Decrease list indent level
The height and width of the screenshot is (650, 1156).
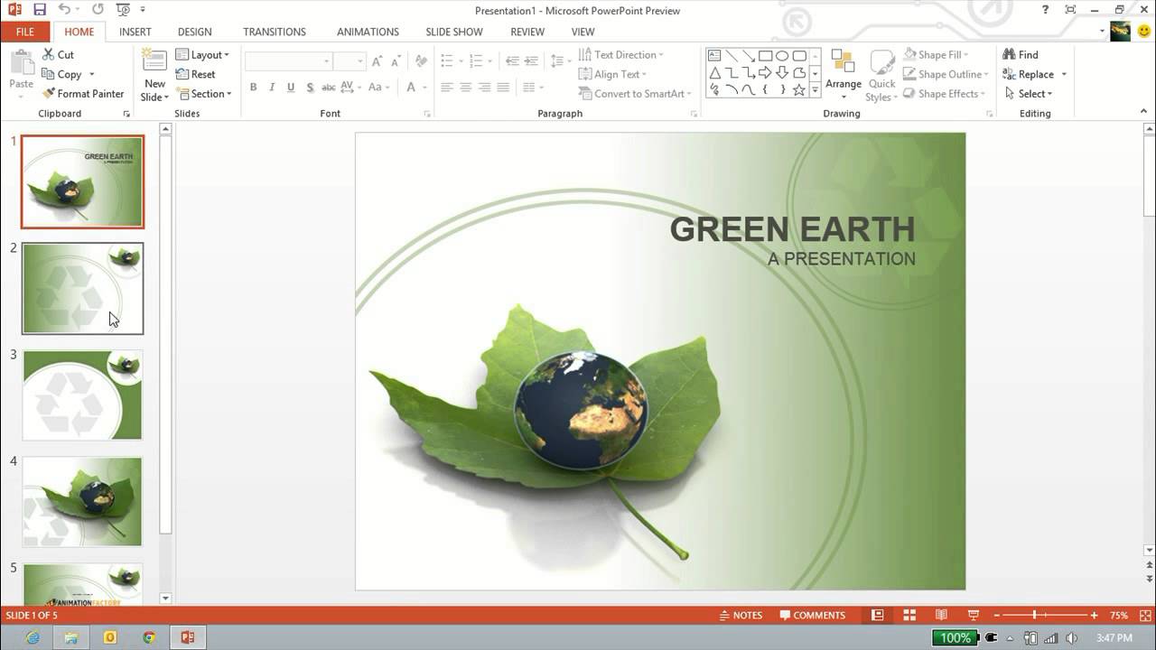point(512,60)
